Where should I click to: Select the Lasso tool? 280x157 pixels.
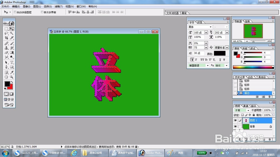pos(6,33)
